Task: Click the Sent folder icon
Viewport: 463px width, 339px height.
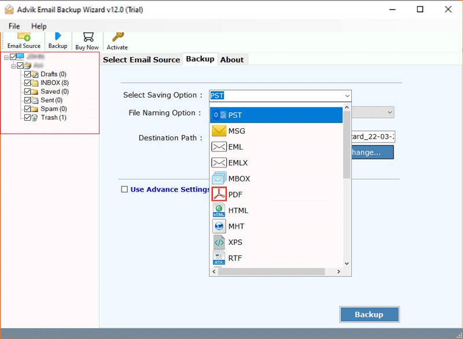Action: 35,100
